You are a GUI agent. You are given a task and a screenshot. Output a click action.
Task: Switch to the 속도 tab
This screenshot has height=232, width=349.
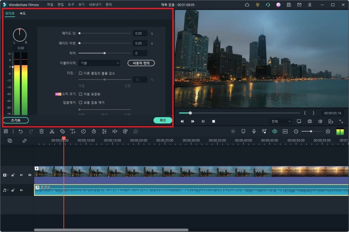pos(23,13)
